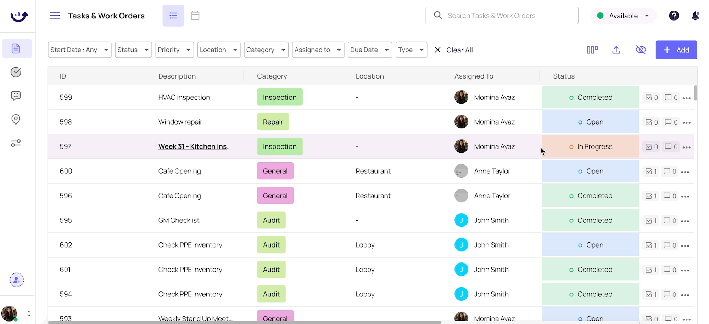This screenshot has height=324, width=709.
Task: Open more options for task 597
Action: pos(687,147)
